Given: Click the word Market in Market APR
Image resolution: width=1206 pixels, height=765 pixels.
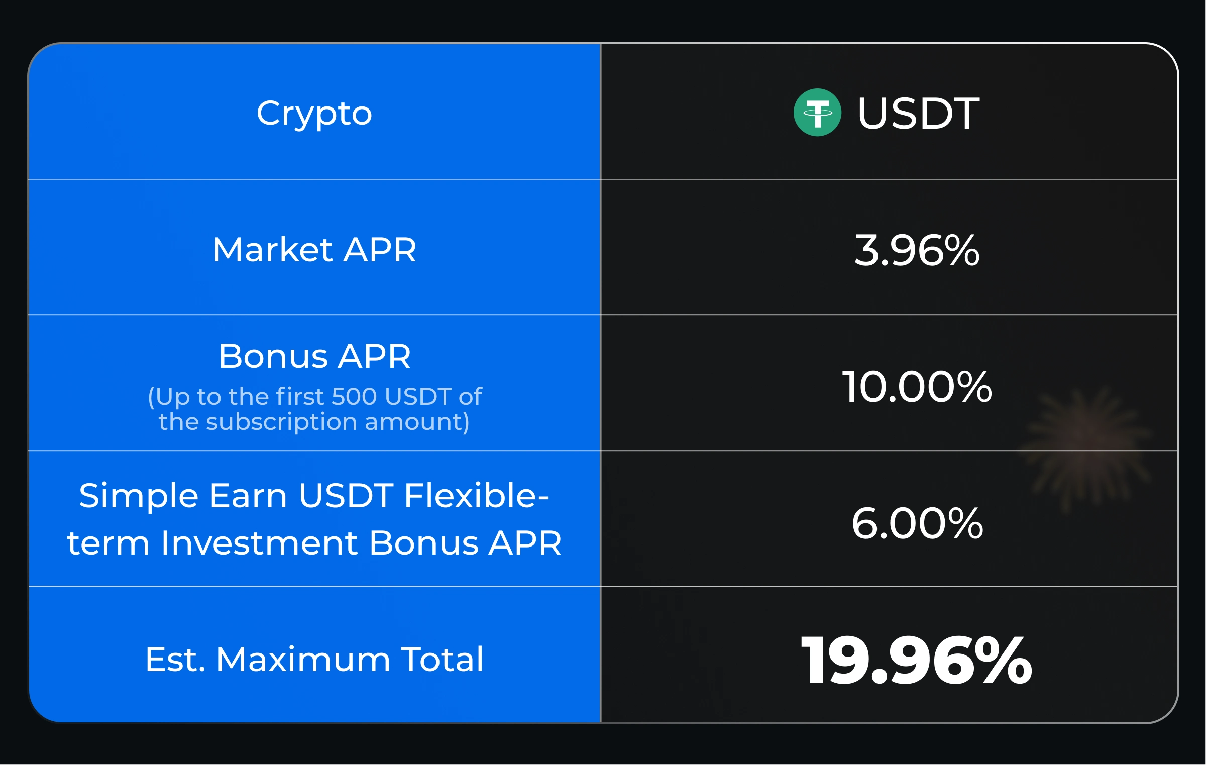Looking at the screenshot, I should click(273, 250).
